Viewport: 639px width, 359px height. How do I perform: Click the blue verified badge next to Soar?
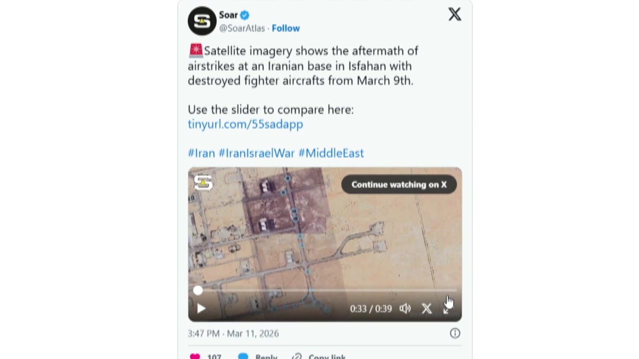tap(245, 15)
